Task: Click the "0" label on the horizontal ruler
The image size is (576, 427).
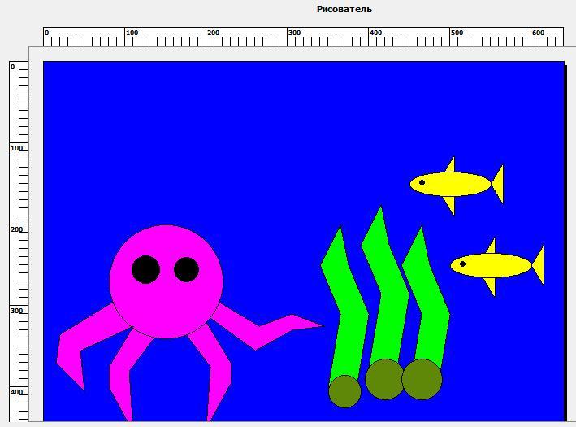Action: click(x=46, y=33)
